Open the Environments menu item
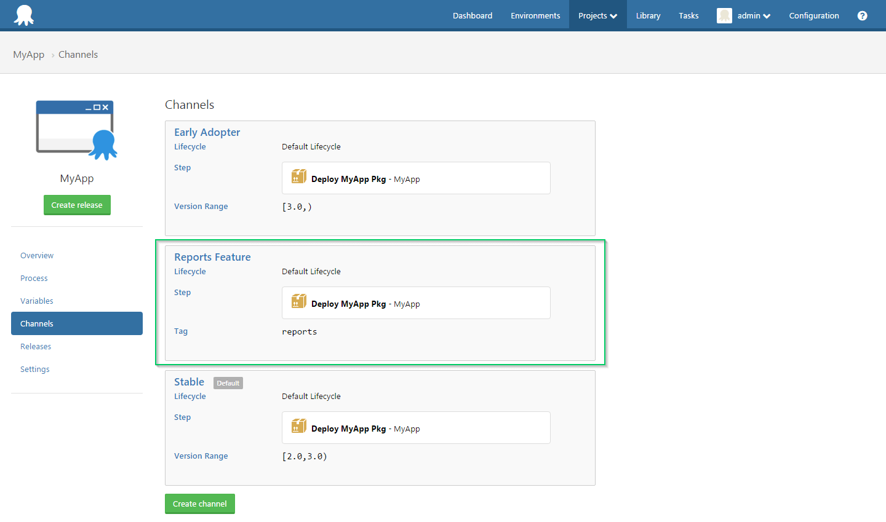 535,16
